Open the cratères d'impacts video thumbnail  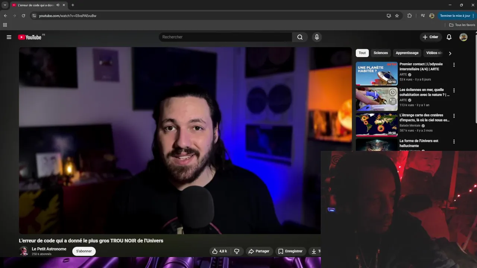(x=376, y=125)
